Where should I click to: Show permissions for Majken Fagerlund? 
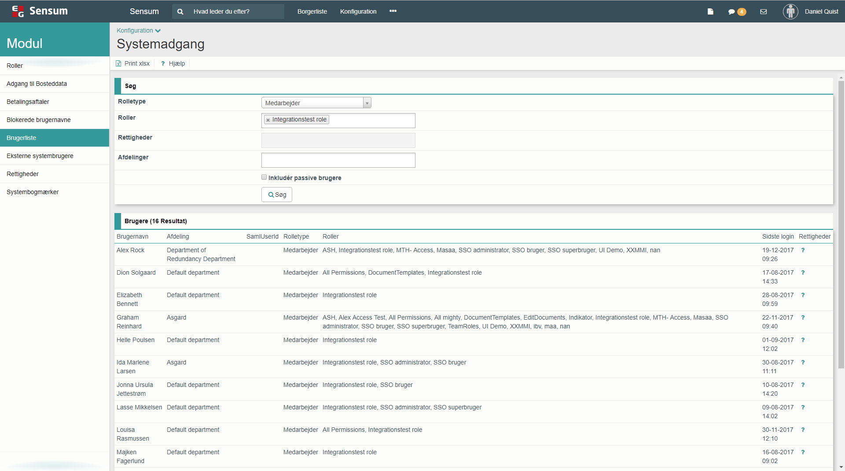pyautogui.click(x=803, y=452)
